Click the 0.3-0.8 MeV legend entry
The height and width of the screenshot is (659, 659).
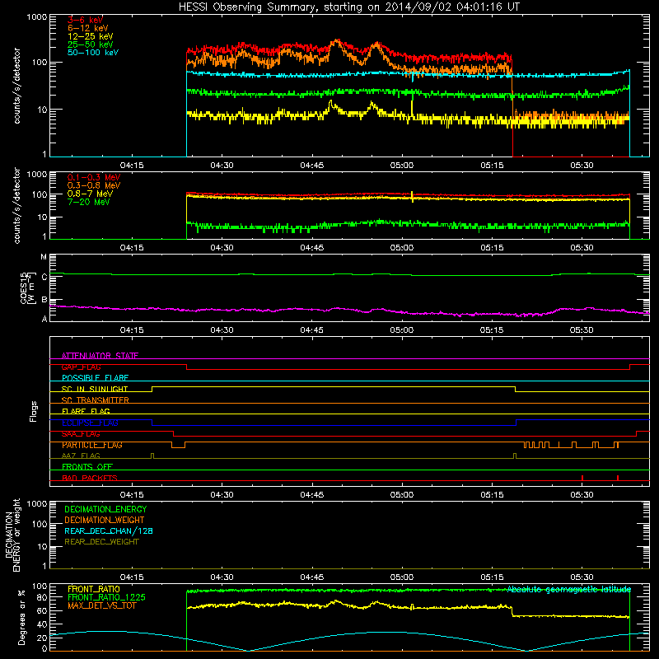[x=94, y=185]
